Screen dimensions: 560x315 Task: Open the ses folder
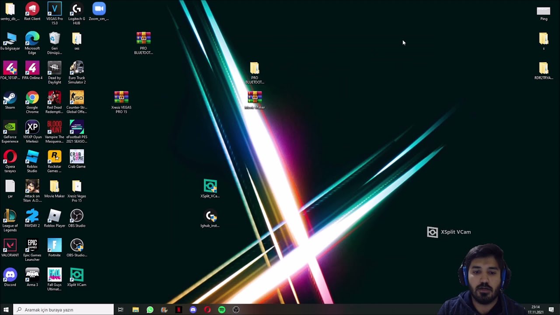click(x=77, y=42)
